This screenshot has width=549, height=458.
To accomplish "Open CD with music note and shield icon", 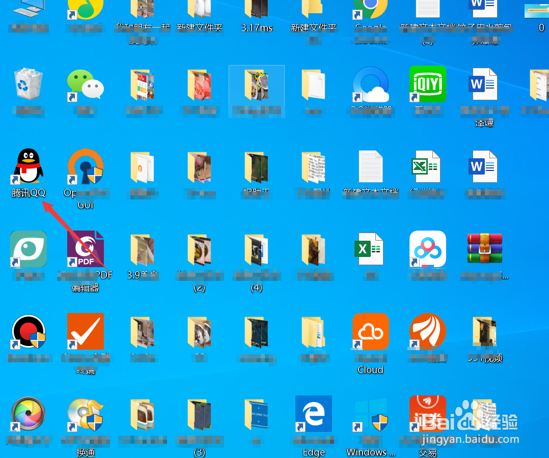I will point(86,414).
